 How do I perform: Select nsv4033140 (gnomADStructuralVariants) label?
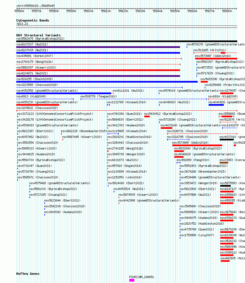191,125
